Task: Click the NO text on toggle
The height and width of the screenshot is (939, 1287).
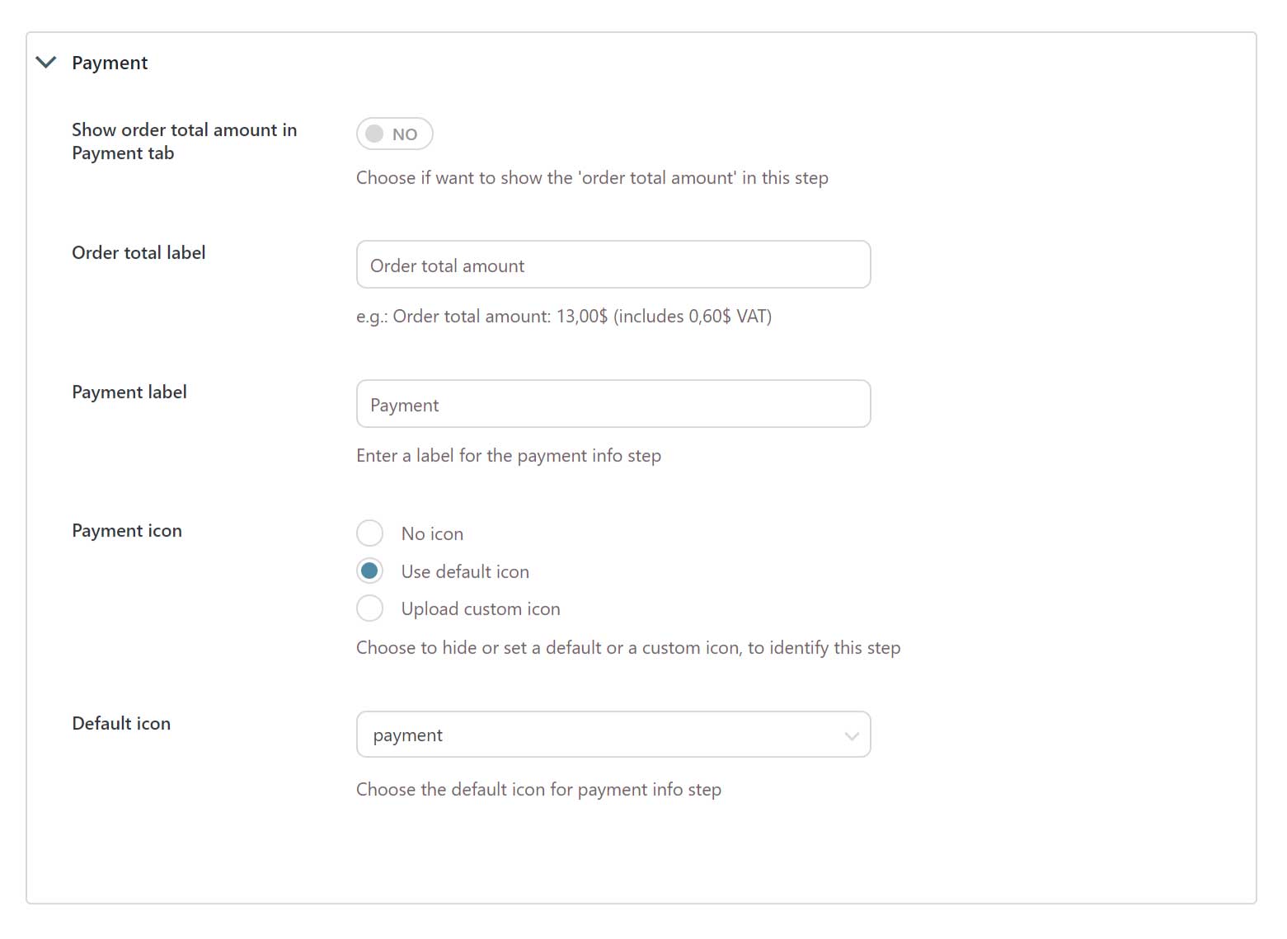Action: (x=405, y=134)
